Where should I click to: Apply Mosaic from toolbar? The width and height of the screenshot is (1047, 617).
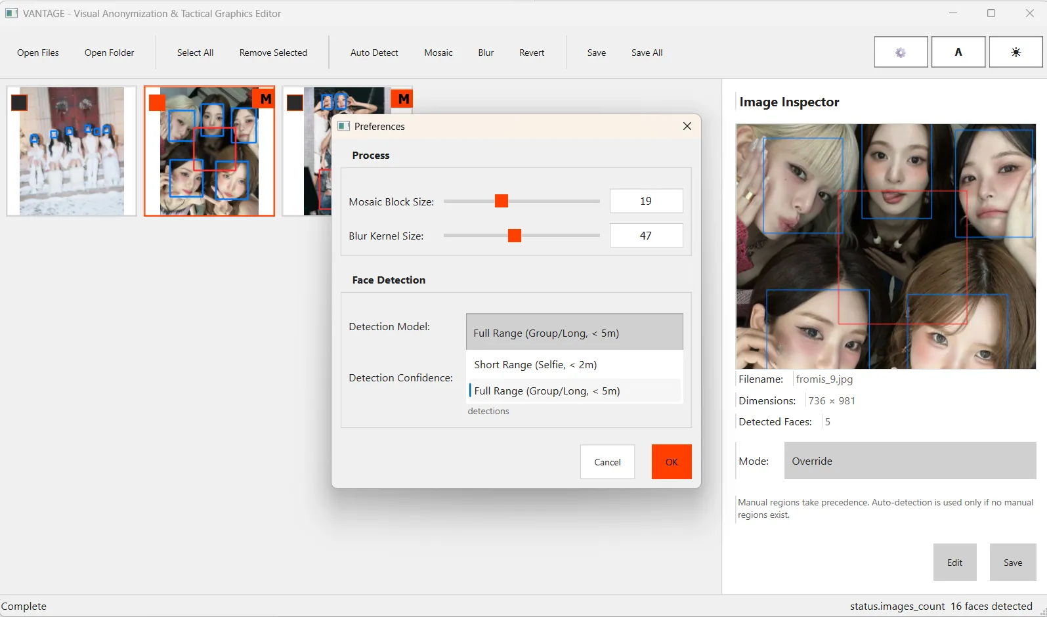click(438, 53)
